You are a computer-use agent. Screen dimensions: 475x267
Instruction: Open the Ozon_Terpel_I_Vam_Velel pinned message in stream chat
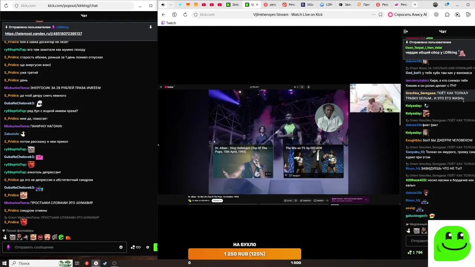click(x=439, y=50)
